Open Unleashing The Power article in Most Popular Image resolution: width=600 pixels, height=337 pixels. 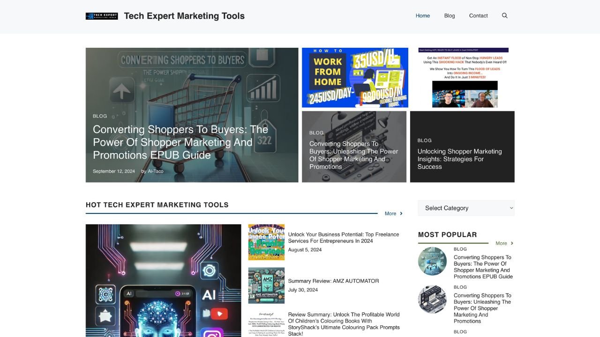tap(483, 308)
